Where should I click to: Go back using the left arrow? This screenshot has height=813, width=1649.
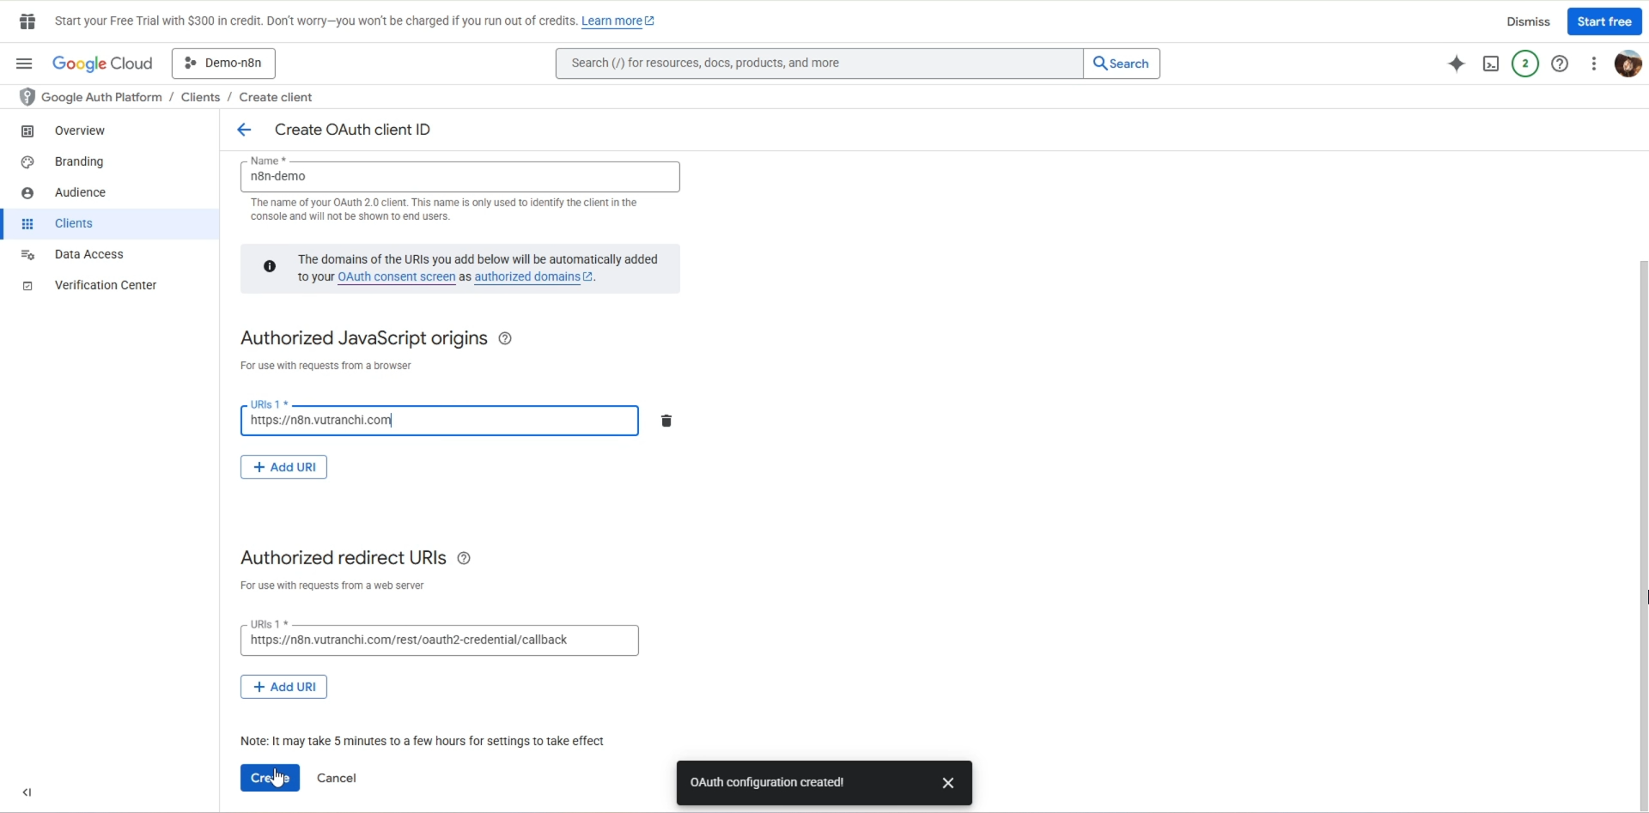point(244,130)
